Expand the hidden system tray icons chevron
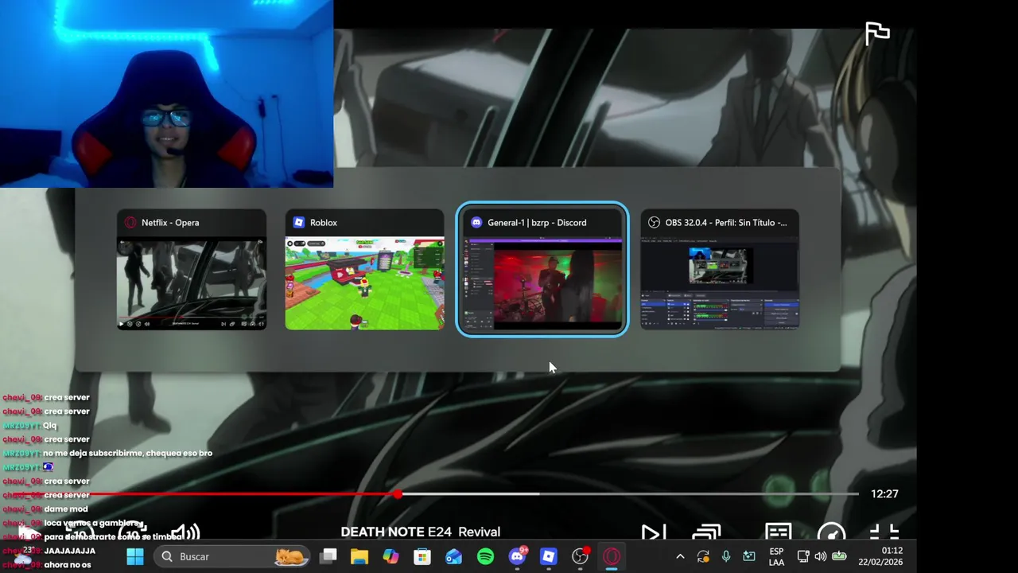The height and width of the screenshot is (573, 1018). click(x=680, y=556)
